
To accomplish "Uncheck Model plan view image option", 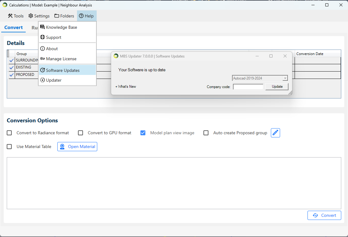I will (x=143, y=133).
